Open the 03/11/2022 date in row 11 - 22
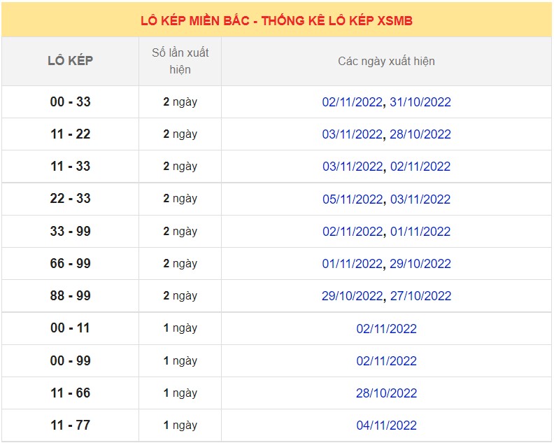Screen dimensions: 554x443 pos(353,134)
